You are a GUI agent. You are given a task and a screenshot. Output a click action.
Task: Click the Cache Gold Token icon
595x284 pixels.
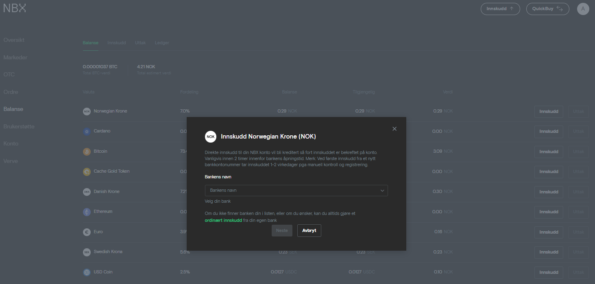[x=87, y=171]
